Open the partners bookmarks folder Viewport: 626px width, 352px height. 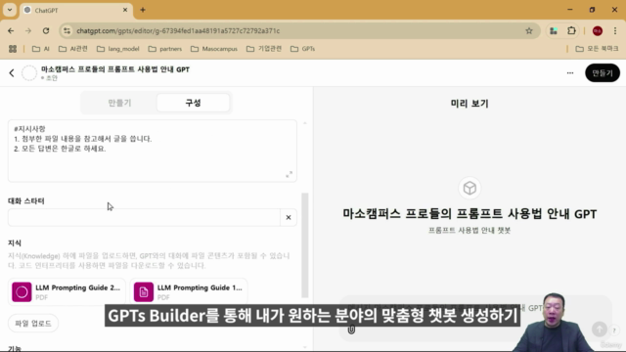point(165,49)
